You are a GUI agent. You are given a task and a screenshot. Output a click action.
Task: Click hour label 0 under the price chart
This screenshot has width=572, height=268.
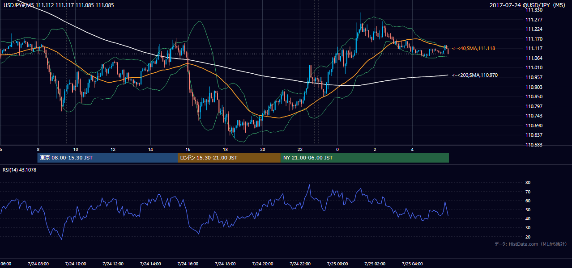click(x=337, y=149)
